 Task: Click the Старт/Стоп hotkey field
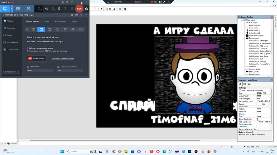tap(40, 70)
